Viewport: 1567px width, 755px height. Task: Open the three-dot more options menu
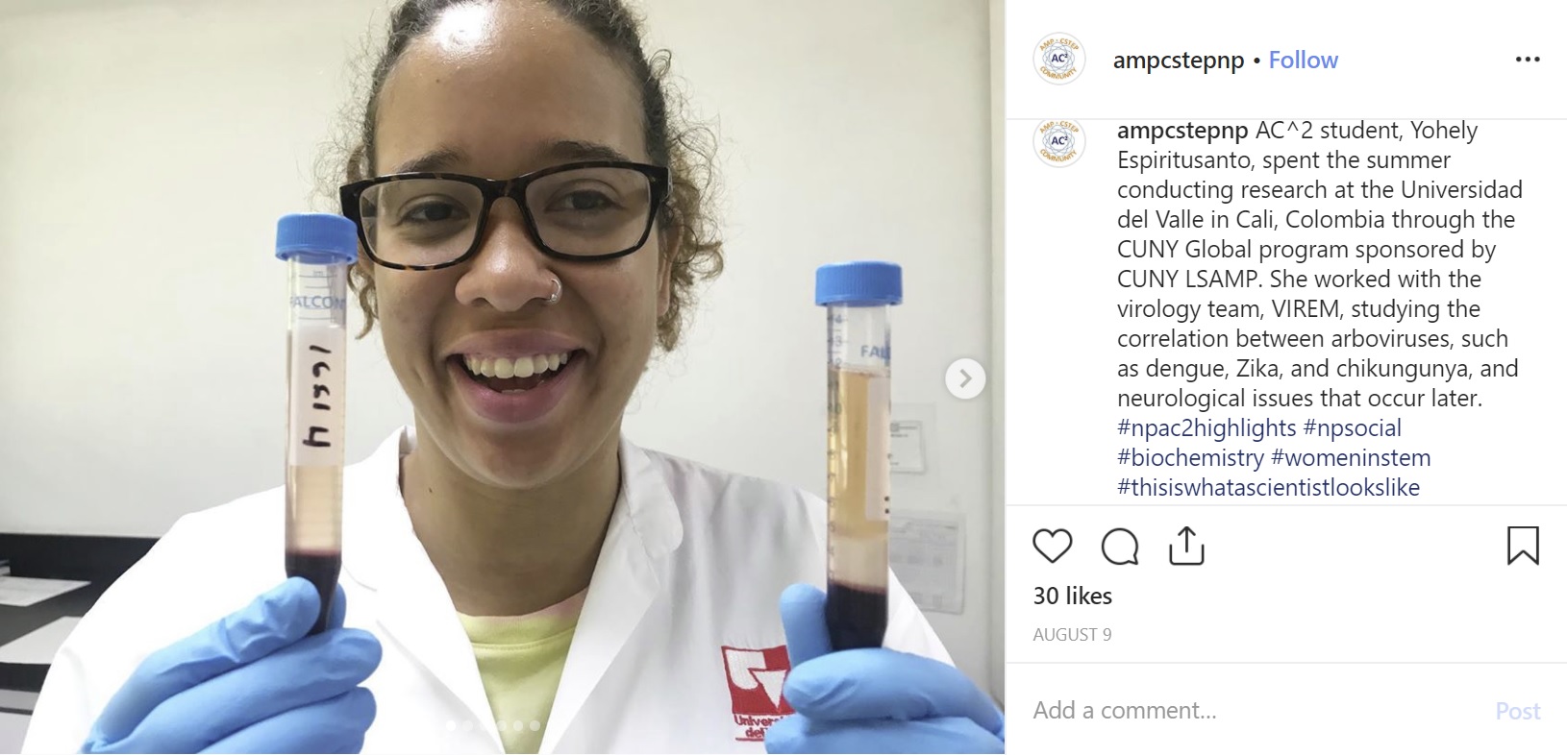[x=1528, y=60]
